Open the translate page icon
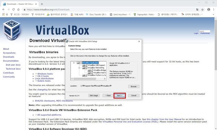217x130 pixels. click(x=197, y=9)
